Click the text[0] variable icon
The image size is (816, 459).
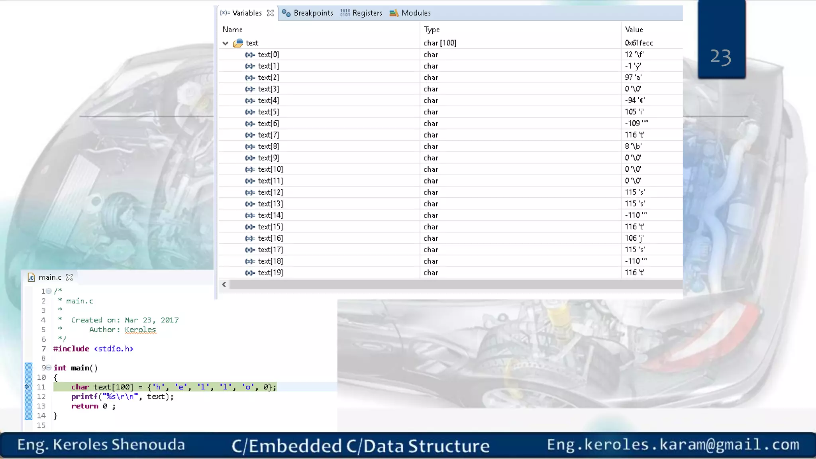250,55
